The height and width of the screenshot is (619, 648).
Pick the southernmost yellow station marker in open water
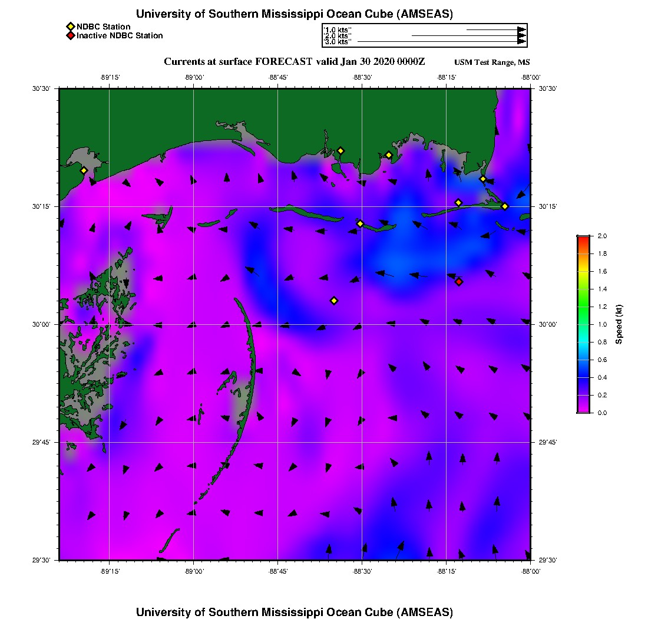[x=334, y=301]
